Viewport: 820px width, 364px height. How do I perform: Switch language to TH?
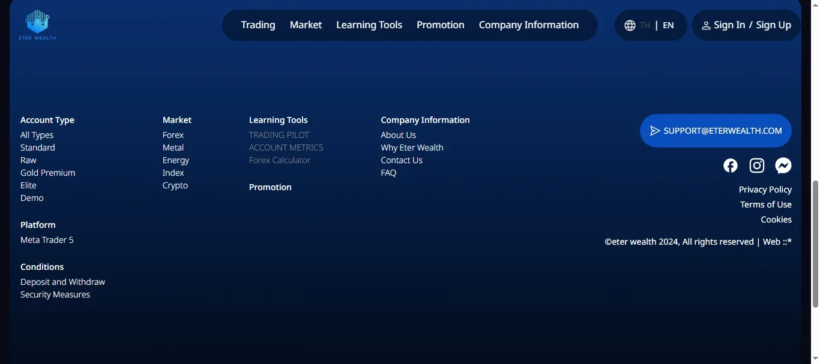(x=645, y=25)
